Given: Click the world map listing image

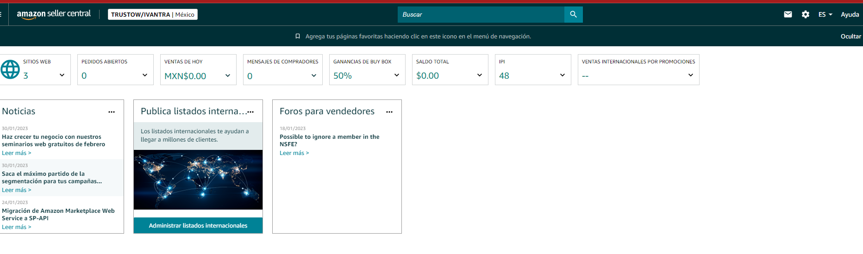Looking at the screenshot, I should (x=198, y=180).
